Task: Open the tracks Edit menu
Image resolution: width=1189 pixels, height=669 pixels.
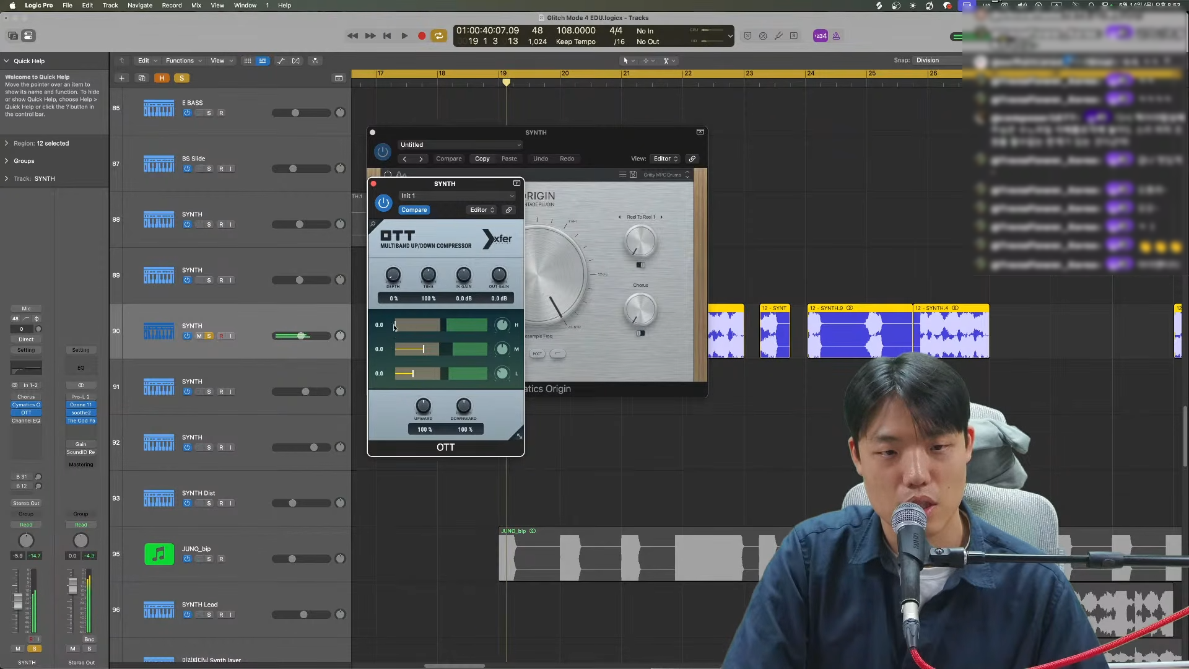Action: [147, 61]
